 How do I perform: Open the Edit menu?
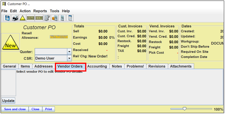pos(13,11)
